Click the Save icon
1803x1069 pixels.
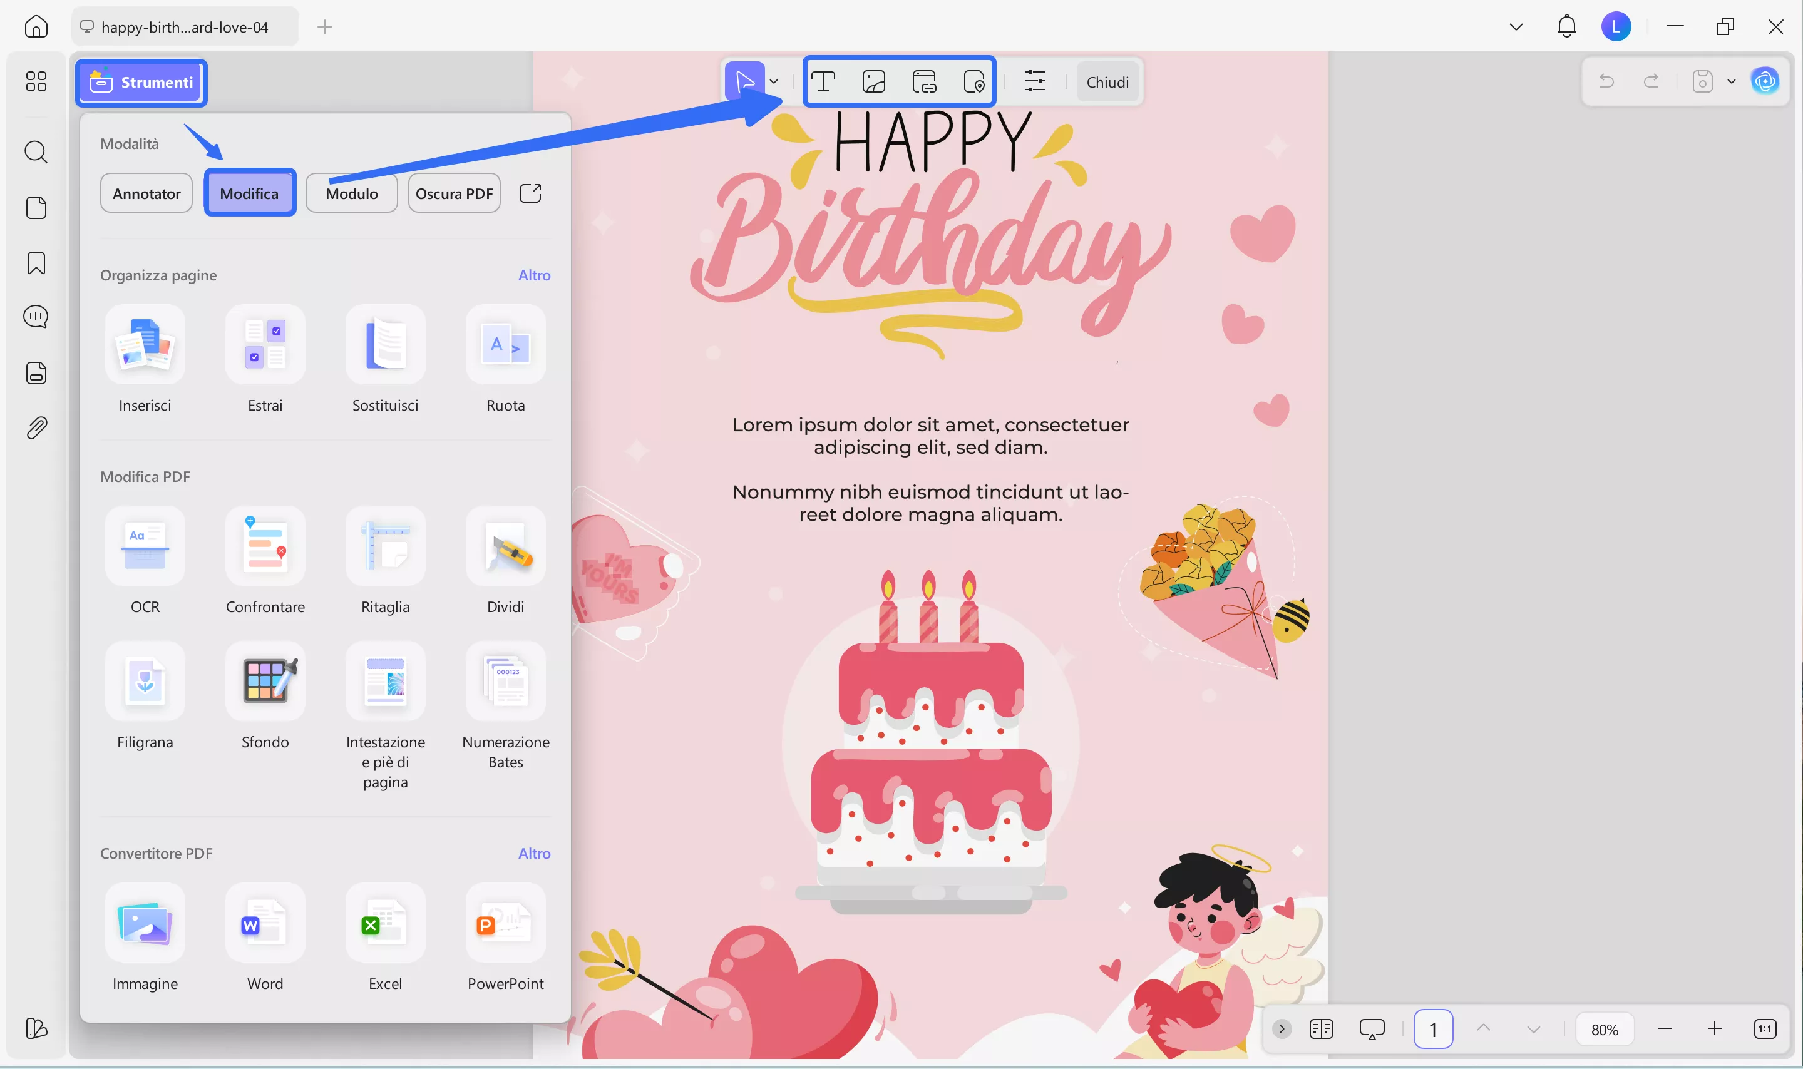click(1702, 81)
